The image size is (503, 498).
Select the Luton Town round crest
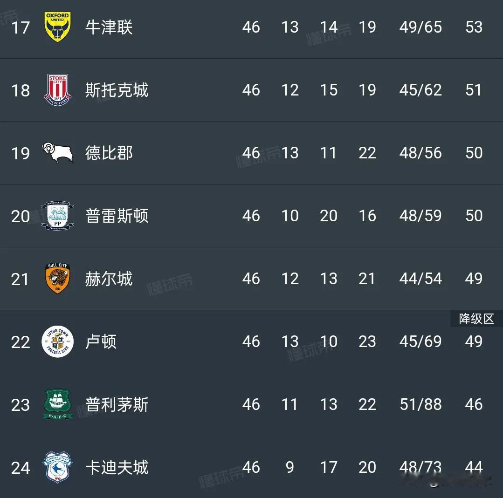[x=57, y=341]
